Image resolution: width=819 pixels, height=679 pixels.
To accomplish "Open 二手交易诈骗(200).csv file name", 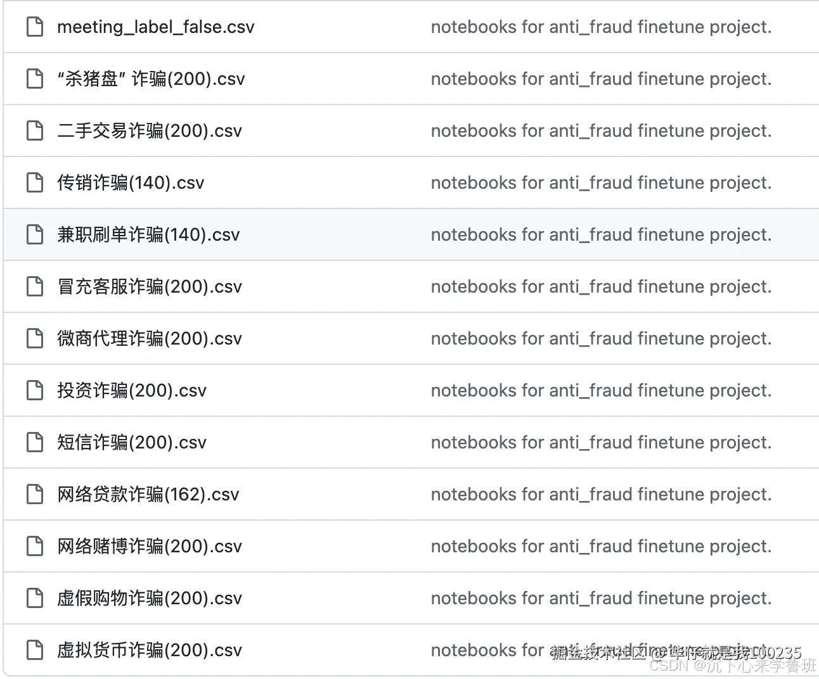I will (150, 130).
